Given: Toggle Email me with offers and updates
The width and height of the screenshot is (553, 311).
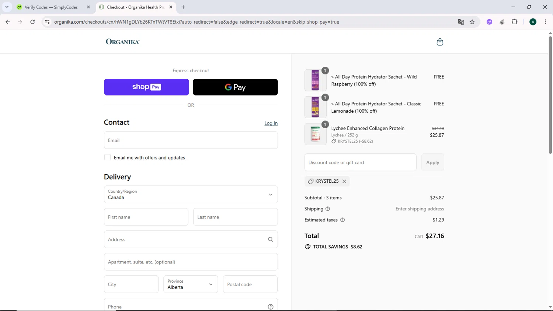Looking at the screenshot, I should click(x=107, y=157).
